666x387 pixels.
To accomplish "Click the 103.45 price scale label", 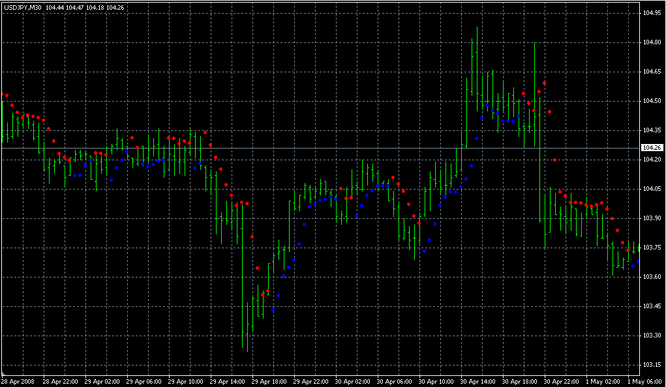I will click(x=652, y=306).
